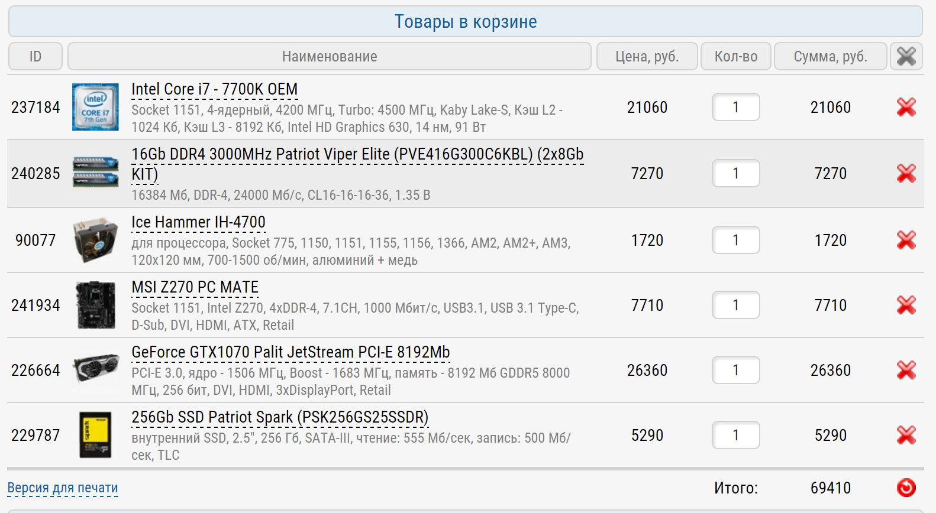This screenshot has width=936, height=513.
Task: Delete Ice Hammer IH-4700 cooler from cart
Action: click(x=906, y=240)
